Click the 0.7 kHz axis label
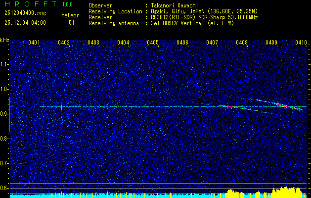This screenshot has height=198, width=311. (x=3, y=163)
